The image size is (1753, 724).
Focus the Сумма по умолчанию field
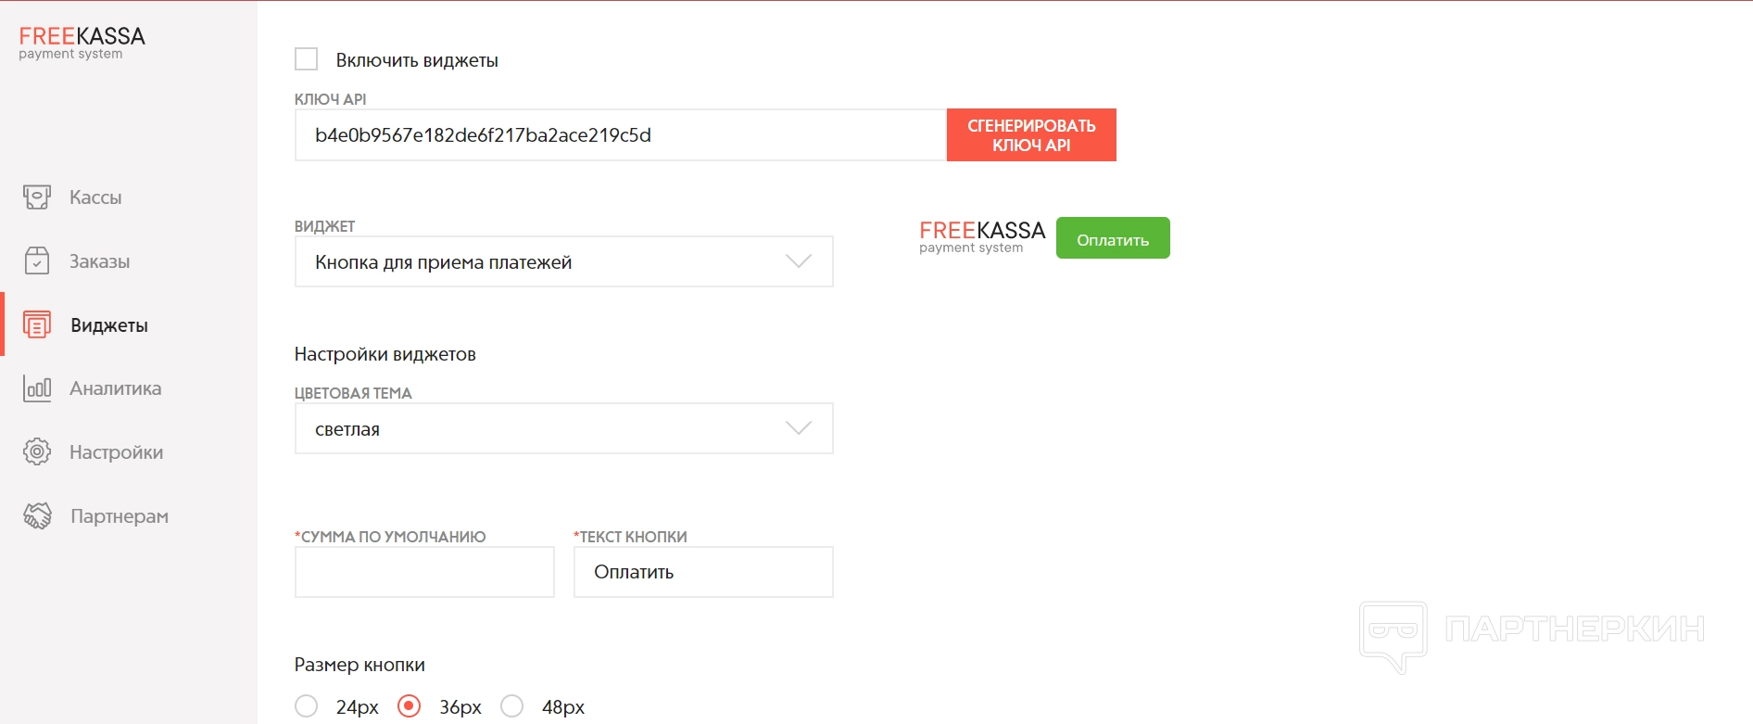point(424,572)
